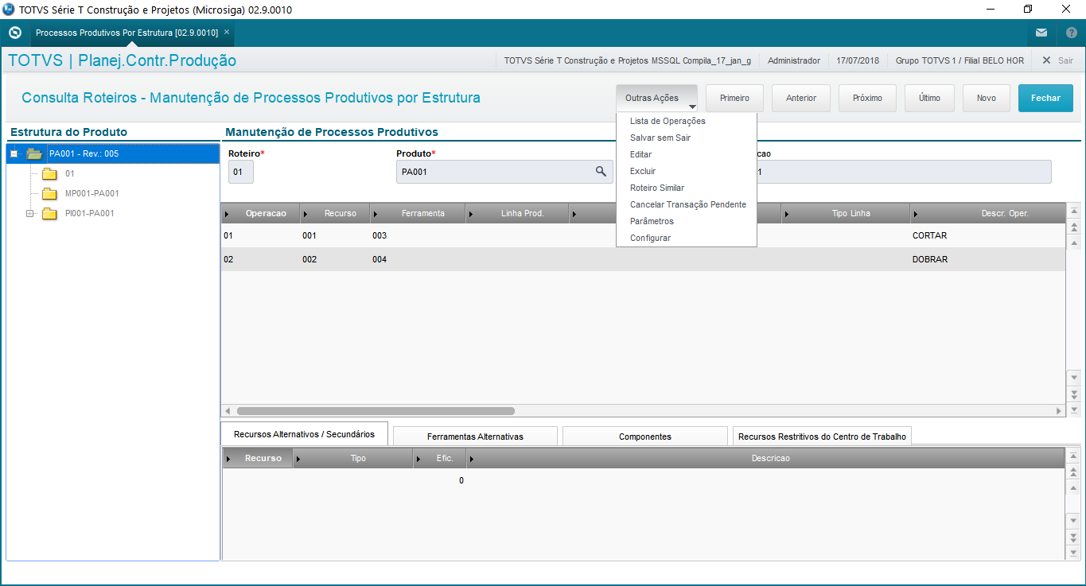This screenshot has width=1086, height=586.
Task: Choose Editar in the Outras Ações menu
Action: coord(641,154)
